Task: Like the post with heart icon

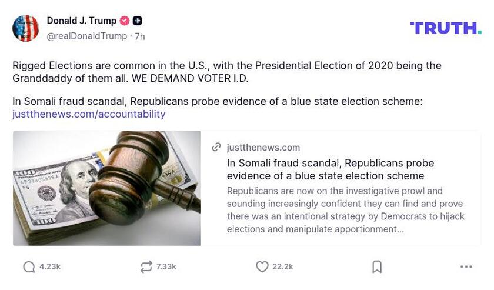Action: (262, 267)
